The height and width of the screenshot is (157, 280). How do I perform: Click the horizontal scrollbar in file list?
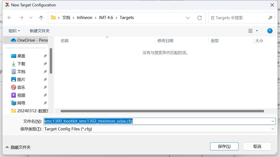(x=162, y=111)
